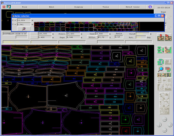The width and height of the screenshot is (174, 136).
Task: Click the blue information icon
Action: [x=150, y=7]
